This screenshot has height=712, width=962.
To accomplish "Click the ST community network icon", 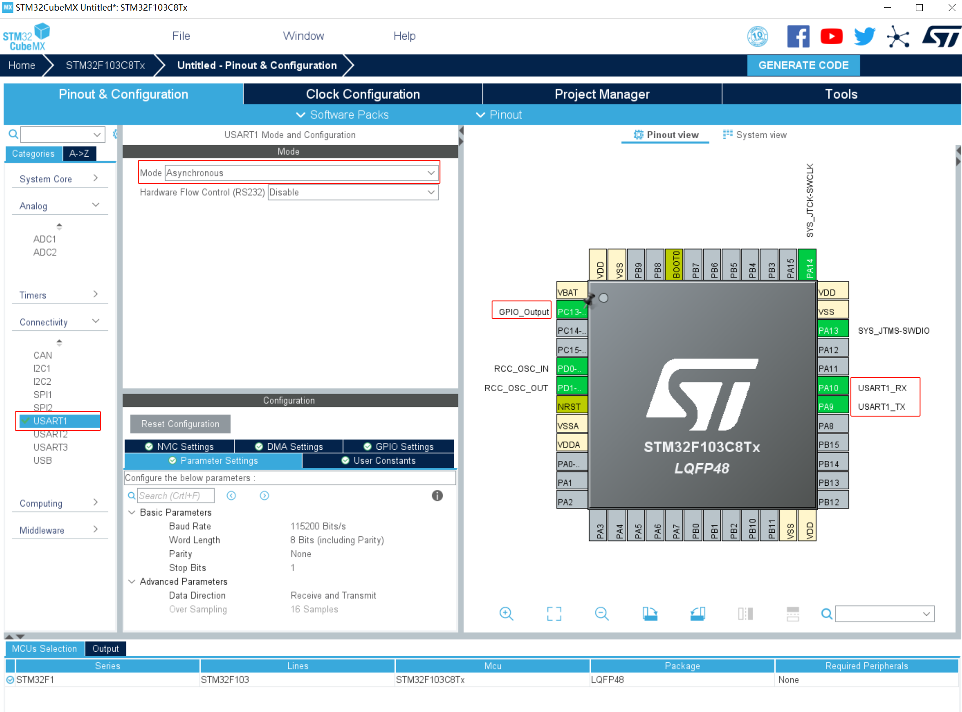I will [x=898, y=36].
